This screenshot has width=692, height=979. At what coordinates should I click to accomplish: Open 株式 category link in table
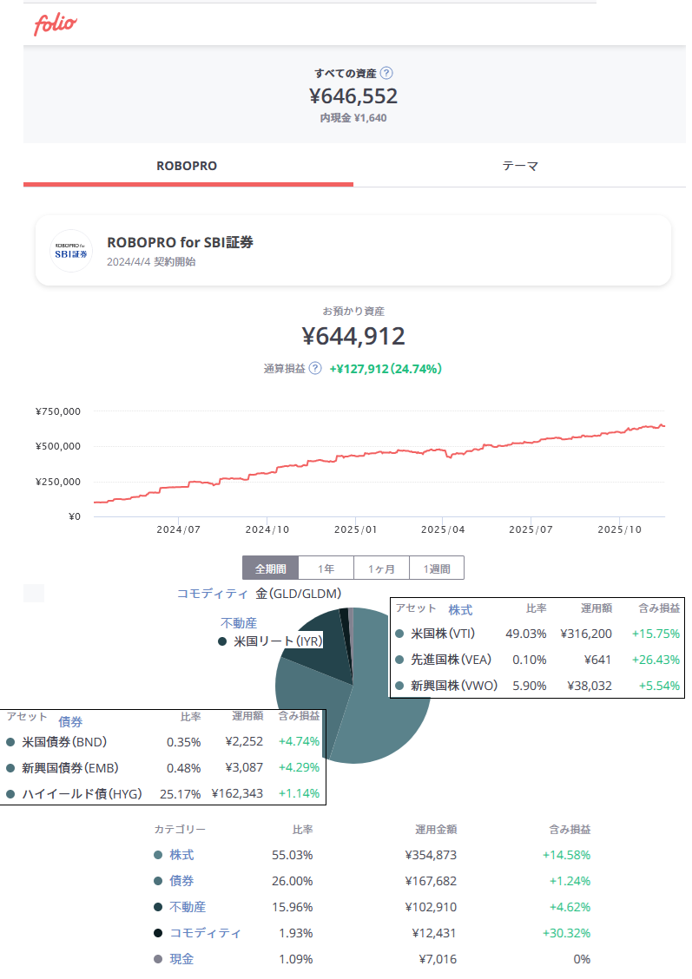point(181,855)
